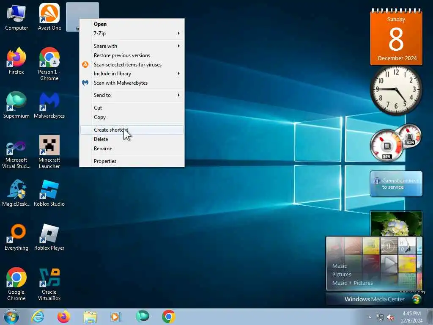Screen dimensions: 433x325
Task: Expand the 7-Zip submenu
Action: pos(132,33)
